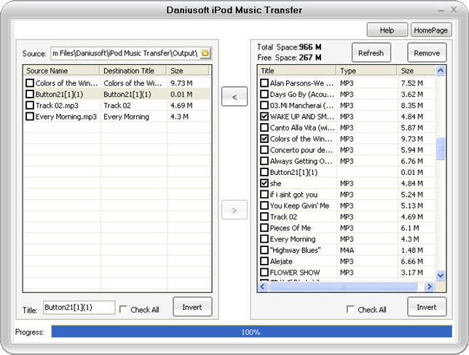
Task: Click Invert under the source list
Action: point(192,307)
